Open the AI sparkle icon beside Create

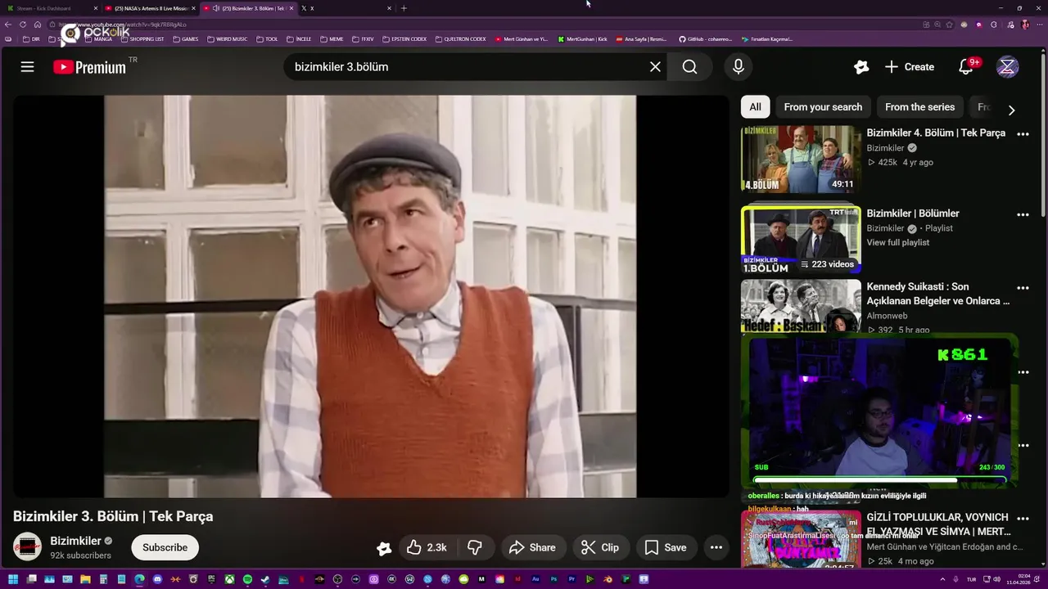(x=861, y=67)
